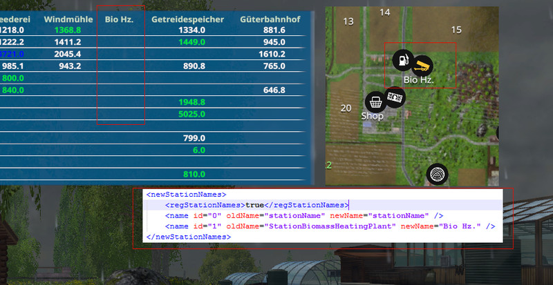Click the Güterbahnhof column header
This screenshot has height=285, width=553.
[x=270, y=19]
